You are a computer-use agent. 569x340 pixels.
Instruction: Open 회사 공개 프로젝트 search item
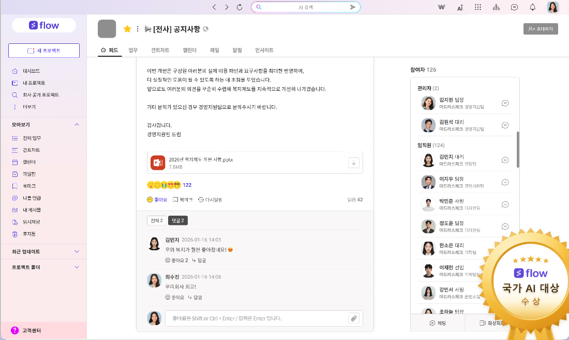click(41, 95)
